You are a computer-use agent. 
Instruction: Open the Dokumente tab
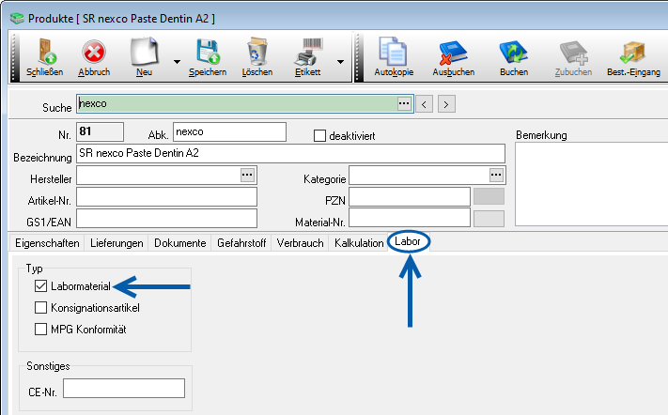pyautogui.click(x=179, y=243)
